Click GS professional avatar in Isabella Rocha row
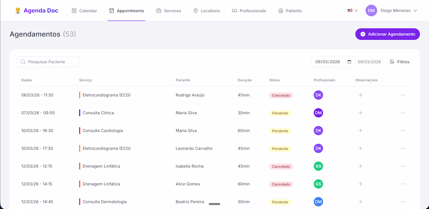Screen dimensions: 429x209 click(318, 166)
